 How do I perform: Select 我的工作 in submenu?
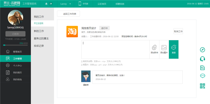[39, 17]
